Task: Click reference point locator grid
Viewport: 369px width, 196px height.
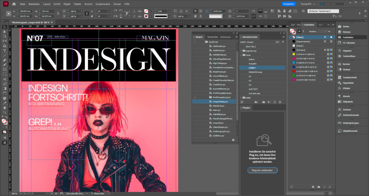Action: coord(9,14)
